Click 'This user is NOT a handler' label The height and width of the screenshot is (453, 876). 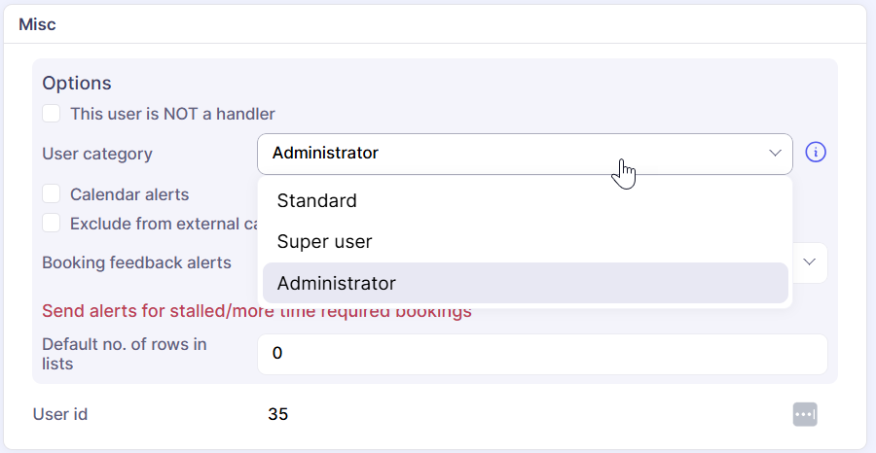[172, 114]
